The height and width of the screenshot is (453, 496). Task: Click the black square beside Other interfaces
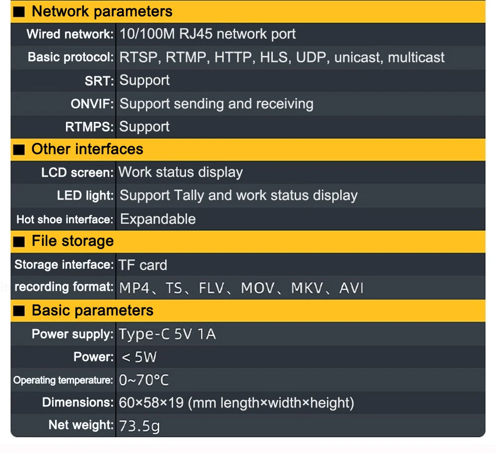(19, 150)
